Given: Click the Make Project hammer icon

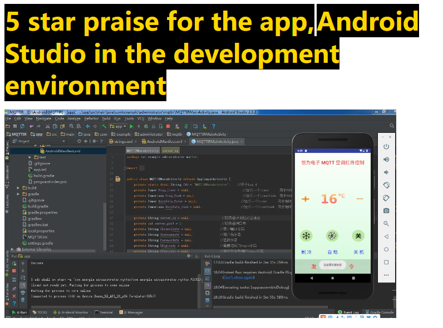Looking at the screenshot, I should 104,126.
